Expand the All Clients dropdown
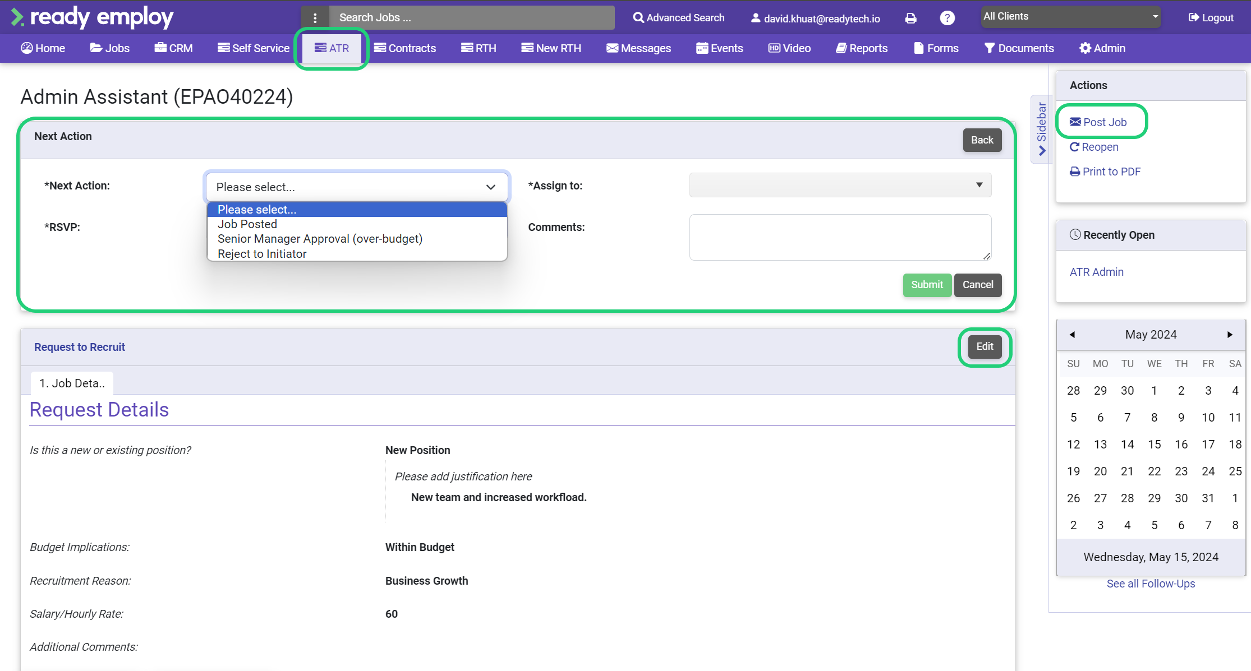Screen dimensions: 1251x671 (x=1071, y=17)
